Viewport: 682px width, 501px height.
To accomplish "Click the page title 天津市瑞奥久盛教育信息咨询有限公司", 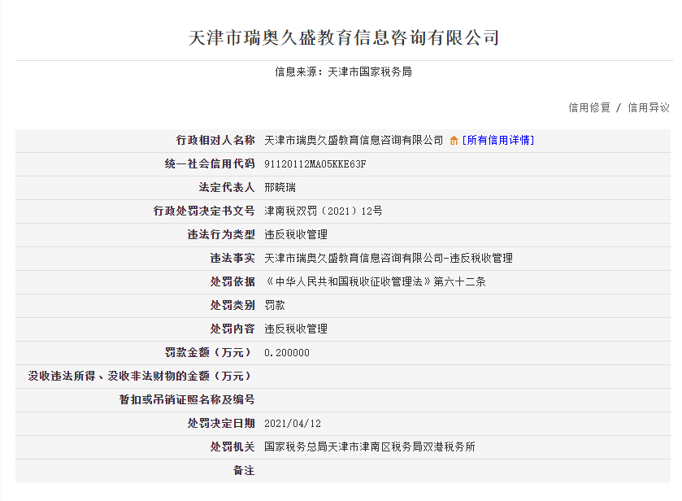I will coord(344,38).
